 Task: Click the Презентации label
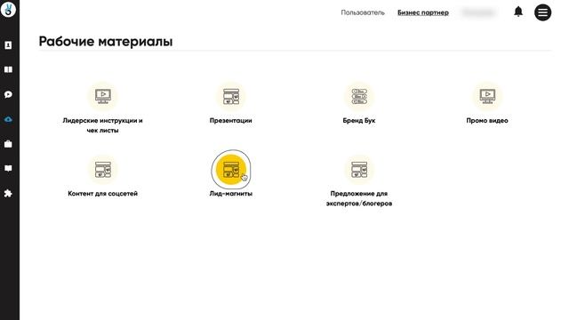[x=231, y=121]
